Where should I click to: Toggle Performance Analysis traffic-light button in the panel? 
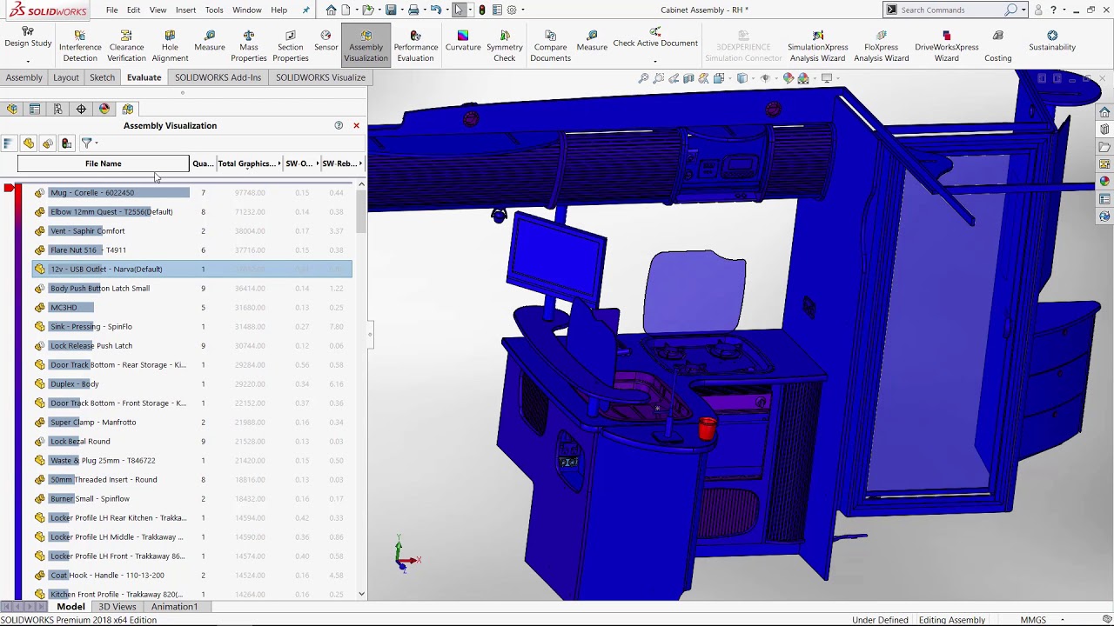pyautogui.click(x=66, y=143)
